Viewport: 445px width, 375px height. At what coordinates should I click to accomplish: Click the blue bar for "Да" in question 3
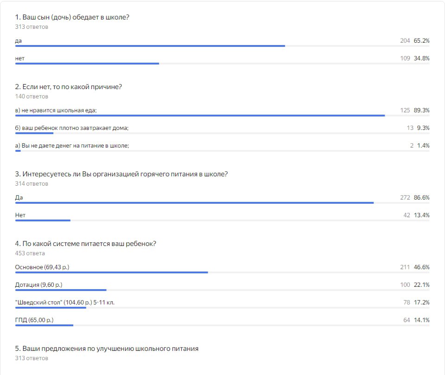[x=194, y=203]
